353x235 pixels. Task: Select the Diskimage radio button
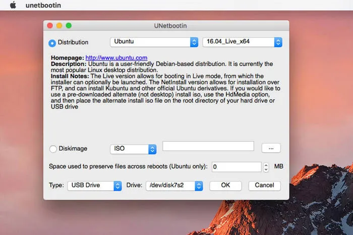coord(53,149)
